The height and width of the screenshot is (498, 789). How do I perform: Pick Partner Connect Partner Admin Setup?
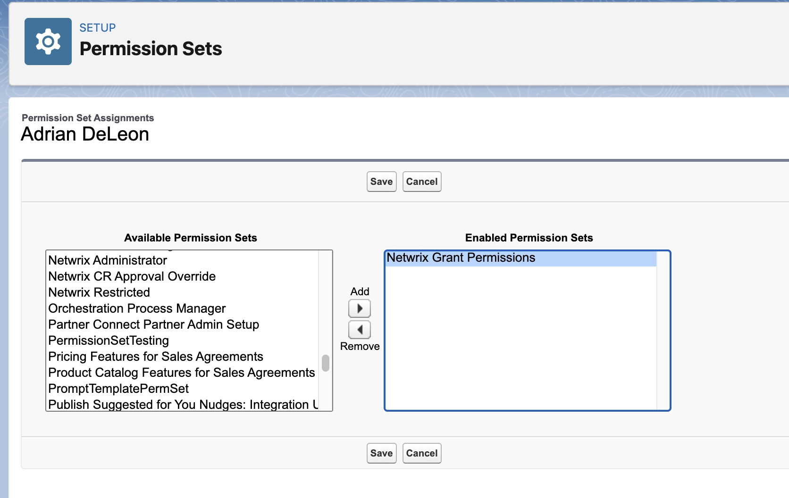pos(153,324)
